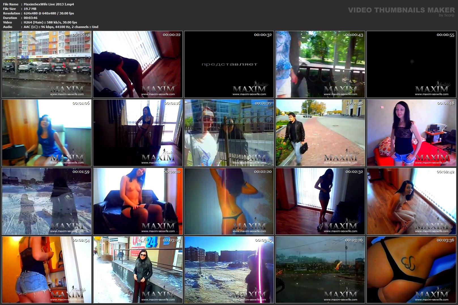This screenshot has height=305, width=458.
Task: Click the Resolution value 624x480 line
Action: [x=49, y=13]
